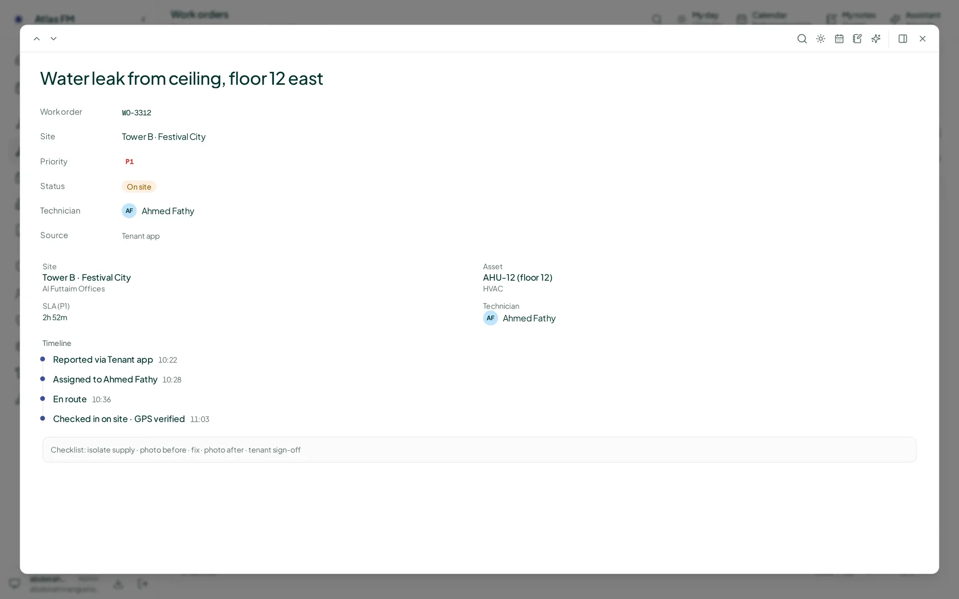Open the notes pencil icon in modal toolbar
The image size is (959, 599).
pyautogui.click(x=857, y=39)
